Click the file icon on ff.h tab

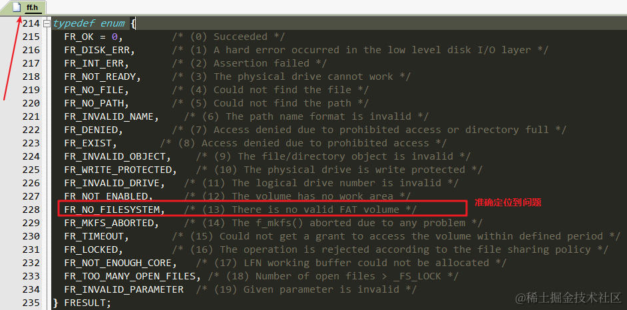pos(17,7)
